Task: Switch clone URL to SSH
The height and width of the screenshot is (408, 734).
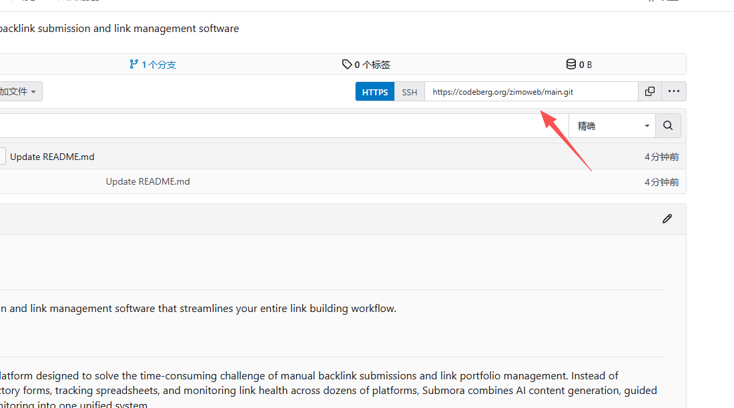Action: coord(410,92)
